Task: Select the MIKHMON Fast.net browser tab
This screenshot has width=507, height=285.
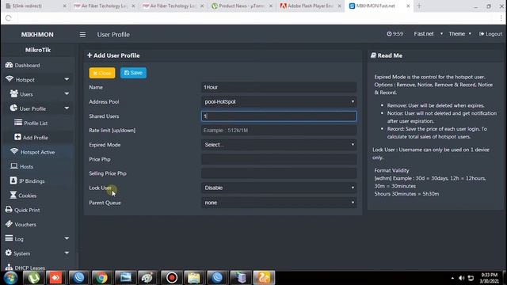Action: (379, 6)
